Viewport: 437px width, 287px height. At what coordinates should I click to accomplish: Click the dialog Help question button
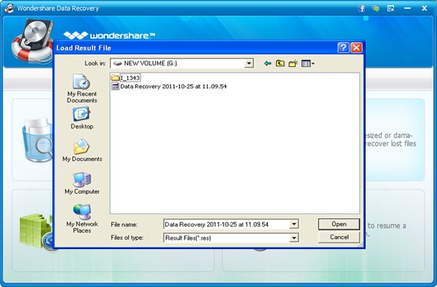(x=343, y=47)
